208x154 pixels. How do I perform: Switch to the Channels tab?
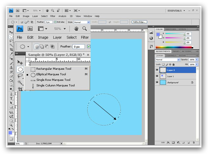pyautogui.click(x=171, y=56)
